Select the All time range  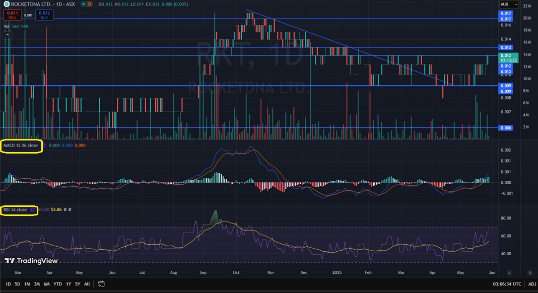pos(87,284)
